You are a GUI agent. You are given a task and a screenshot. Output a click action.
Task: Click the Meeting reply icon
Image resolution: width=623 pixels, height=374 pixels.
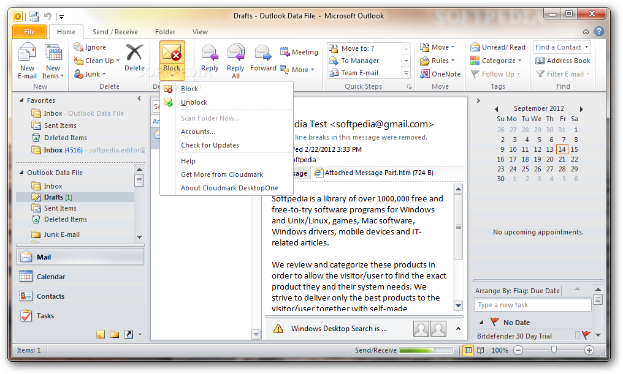pos(285,51)
